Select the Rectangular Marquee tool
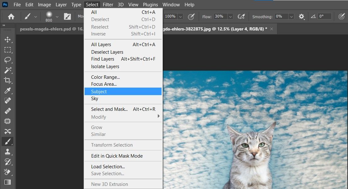Viewport: 348px width, 189px height. click(8, 50)
